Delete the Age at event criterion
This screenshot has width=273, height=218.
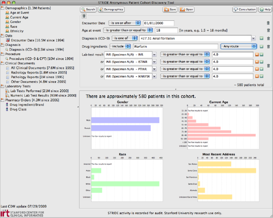coord(268,30)
